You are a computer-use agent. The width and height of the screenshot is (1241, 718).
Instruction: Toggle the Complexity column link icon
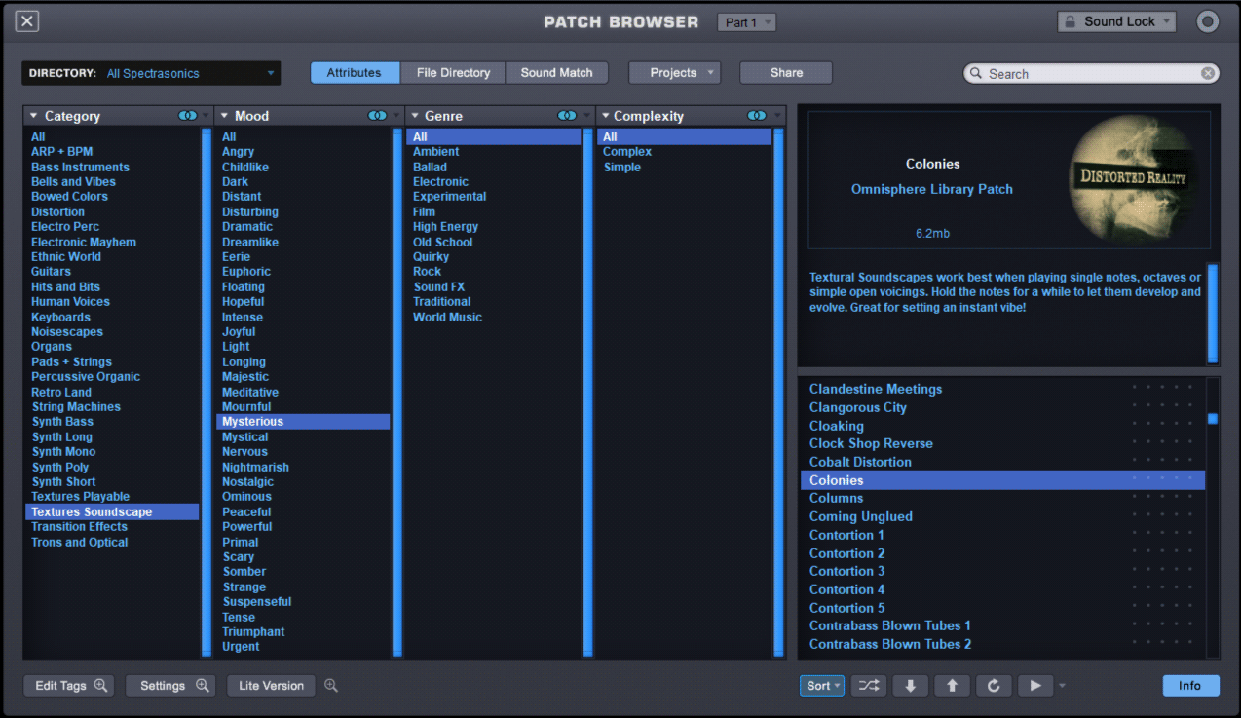click(x=756, y=116)
